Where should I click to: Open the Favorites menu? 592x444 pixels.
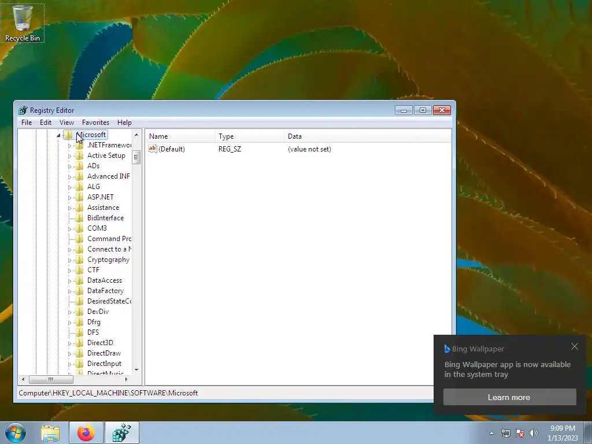point(95,123)
